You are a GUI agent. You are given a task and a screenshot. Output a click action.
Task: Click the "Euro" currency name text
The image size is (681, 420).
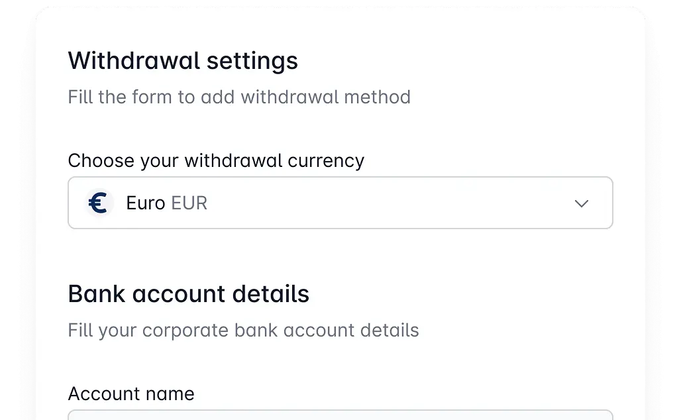tap(145, 203)
